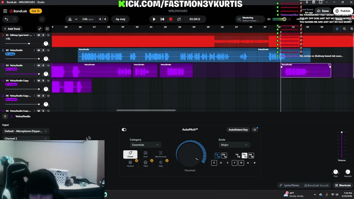354x199 pixels.
Task: Toggle AutoPitch on/off switch
Action: (124, 130)
